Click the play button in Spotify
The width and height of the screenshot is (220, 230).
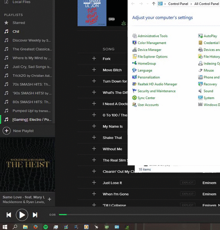[x=22, y=215]
